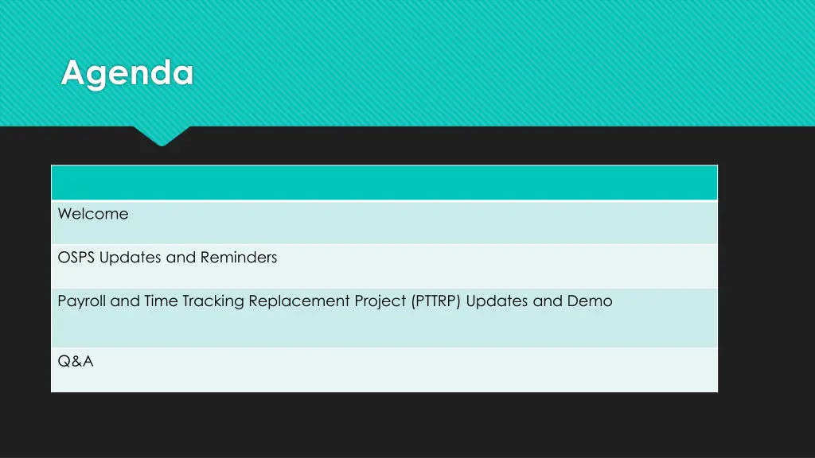Select the empty teal table header row
Image resolution: width=815 pixels, height=458 pixels.
click(x=384, y=183)
